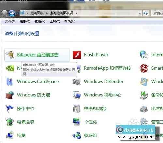Click the Windows CardSpace icon
This screenshot has height=143, width=163.
pos(10,82)
